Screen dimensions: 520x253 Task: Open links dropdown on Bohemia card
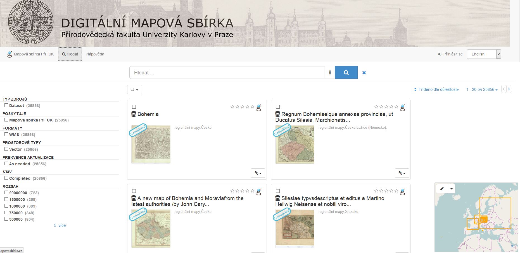pos(258,173)
